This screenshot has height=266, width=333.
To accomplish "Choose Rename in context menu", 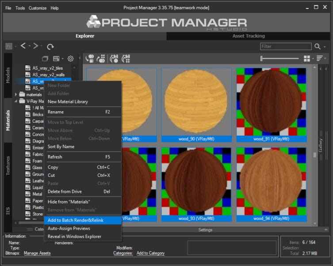I will coord(83,112).
